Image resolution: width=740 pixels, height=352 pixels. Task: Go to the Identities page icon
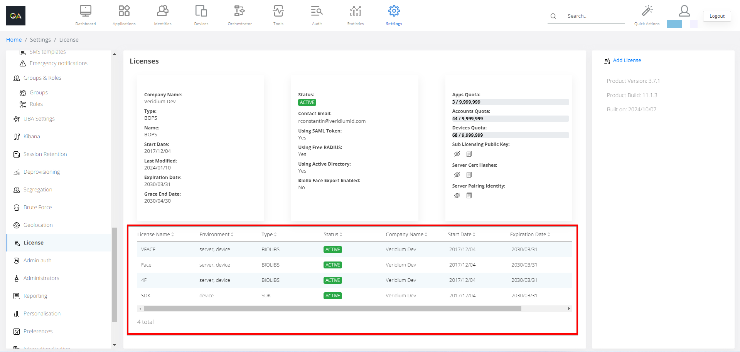[162, 11]
